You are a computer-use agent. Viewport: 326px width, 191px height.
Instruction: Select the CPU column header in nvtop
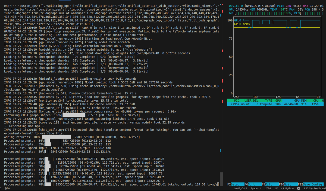pyautogui.click(x=316, y=101)
